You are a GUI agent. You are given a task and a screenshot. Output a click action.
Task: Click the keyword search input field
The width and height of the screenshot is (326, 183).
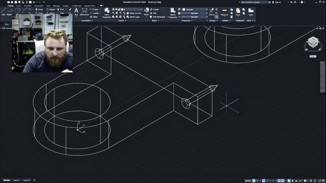[254, 2]
